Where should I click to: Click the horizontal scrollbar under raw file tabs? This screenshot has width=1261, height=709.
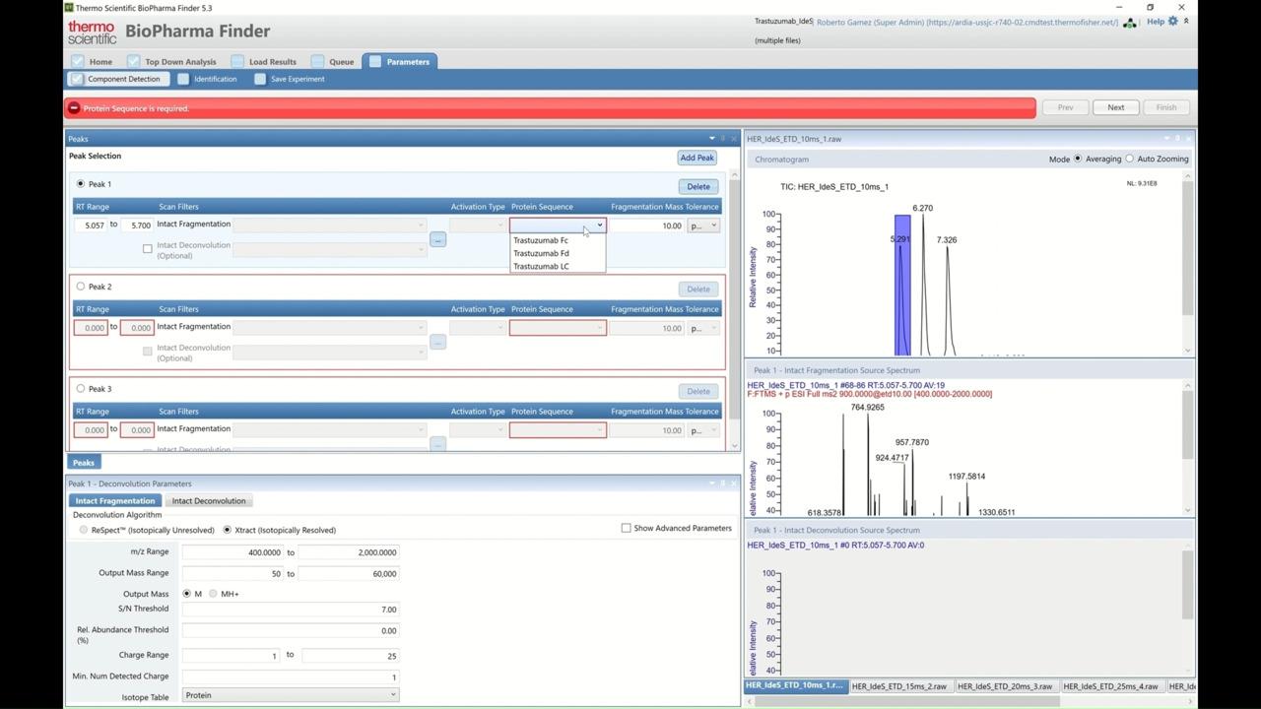pyautogui.click(x=906, y=701)
